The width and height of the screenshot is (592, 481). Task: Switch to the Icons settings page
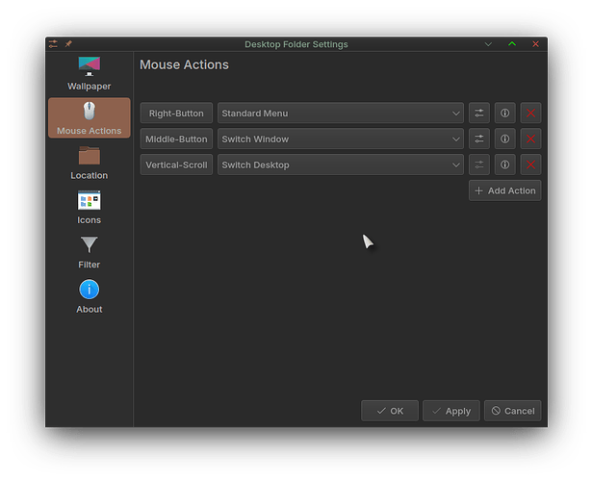pyautogui.click(x=90, y=208)
